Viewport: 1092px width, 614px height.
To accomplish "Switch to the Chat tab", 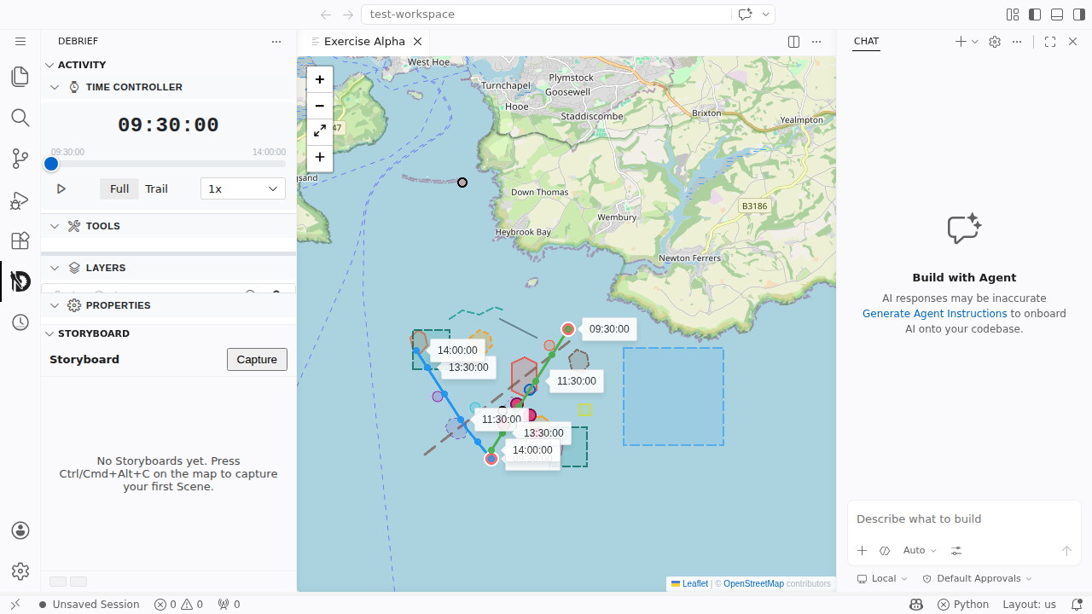I will (x=866, y=41).
